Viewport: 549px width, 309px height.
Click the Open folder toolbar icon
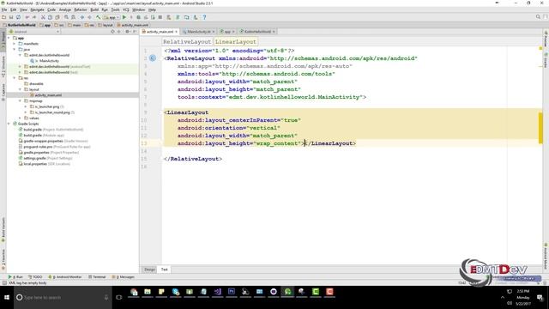pyautogui.click(x=3, y=17)
